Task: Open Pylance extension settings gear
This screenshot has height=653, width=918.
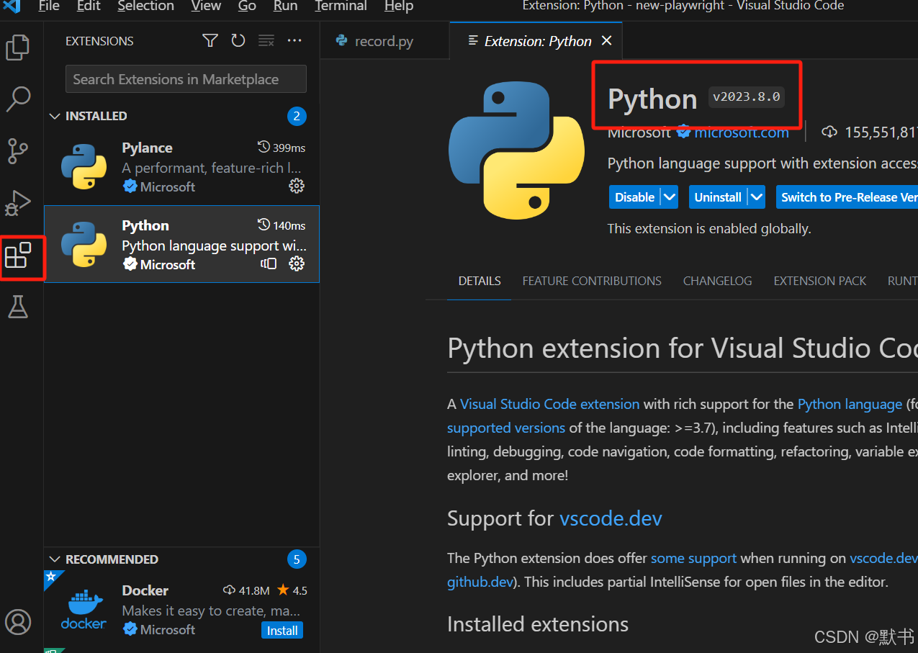Action: click(x=297, y=186)
